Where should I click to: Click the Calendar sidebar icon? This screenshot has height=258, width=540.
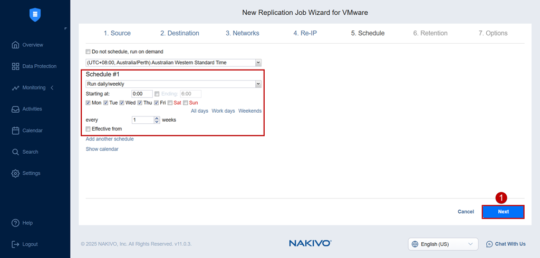[x=15, y=131]
